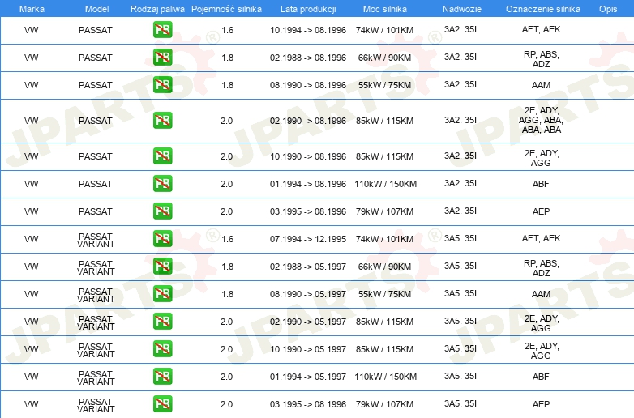Click the Moc silnika column header
The width and height of the screenshot is (634, 418).
coord(385,9)
